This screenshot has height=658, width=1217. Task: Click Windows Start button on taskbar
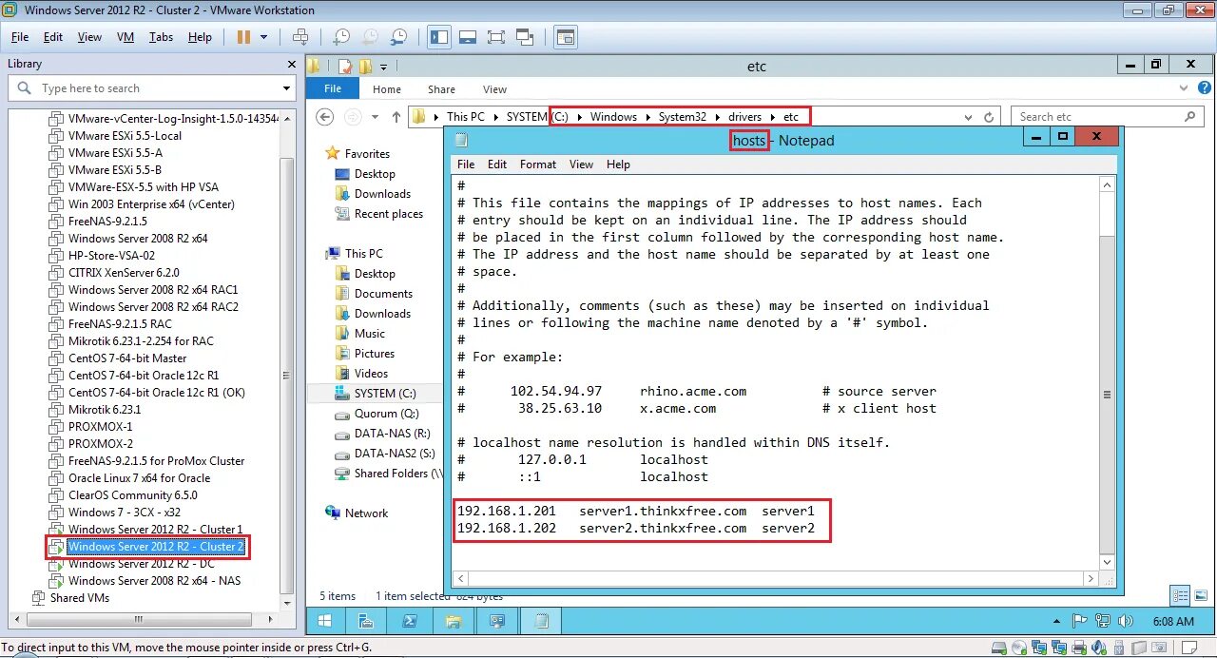pyautogui.click(x=324, y=622)
